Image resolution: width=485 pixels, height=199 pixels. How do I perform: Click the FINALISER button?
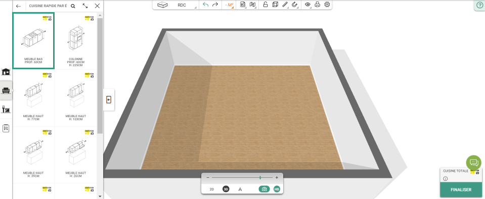coord(461,190)
